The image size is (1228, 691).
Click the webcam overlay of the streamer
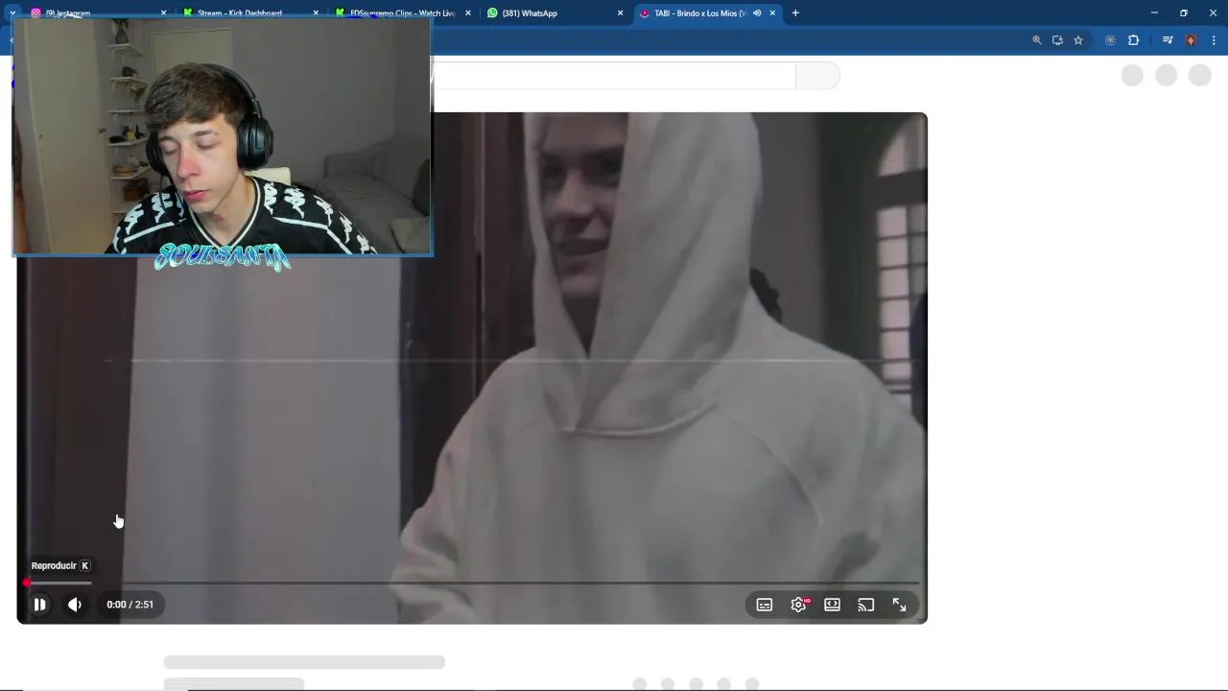[x=223, y=136]
